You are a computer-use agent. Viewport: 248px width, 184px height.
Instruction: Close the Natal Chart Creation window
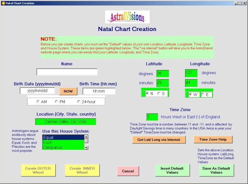[x=244, y=3]
